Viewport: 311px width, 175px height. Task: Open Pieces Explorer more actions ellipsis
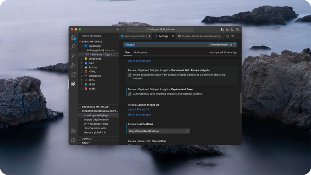click(x=114, y=36)
